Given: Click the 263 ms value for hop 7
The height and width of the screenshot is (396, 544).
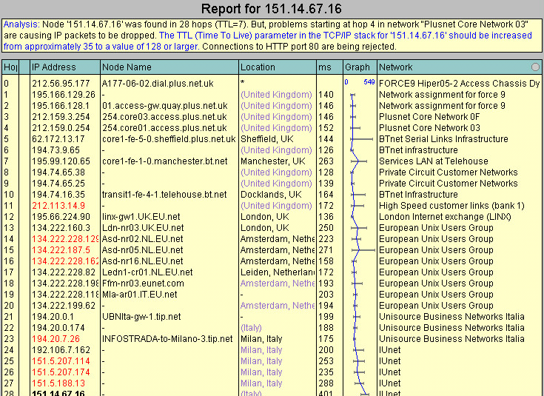Looking at the screenshot, I should click(326, 161).
